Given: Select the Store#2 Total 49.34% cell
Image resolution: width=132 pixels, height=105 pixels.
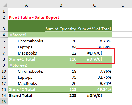Looking at the screenshot, I should point(95,89).
